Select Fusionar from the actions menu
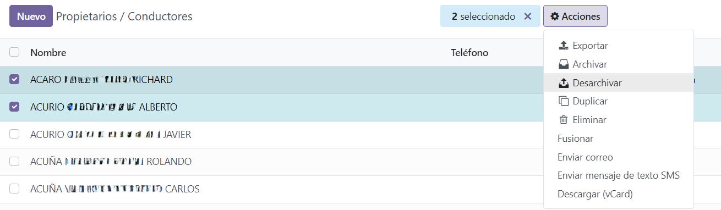721x210 pixels. point(575,139)
